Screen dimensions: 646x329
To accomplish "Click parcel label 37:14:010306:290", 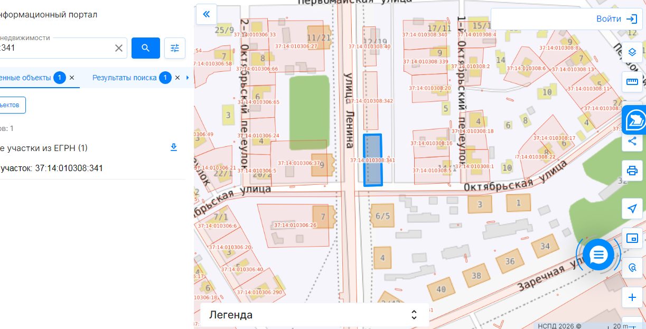I will coord(260,292).
